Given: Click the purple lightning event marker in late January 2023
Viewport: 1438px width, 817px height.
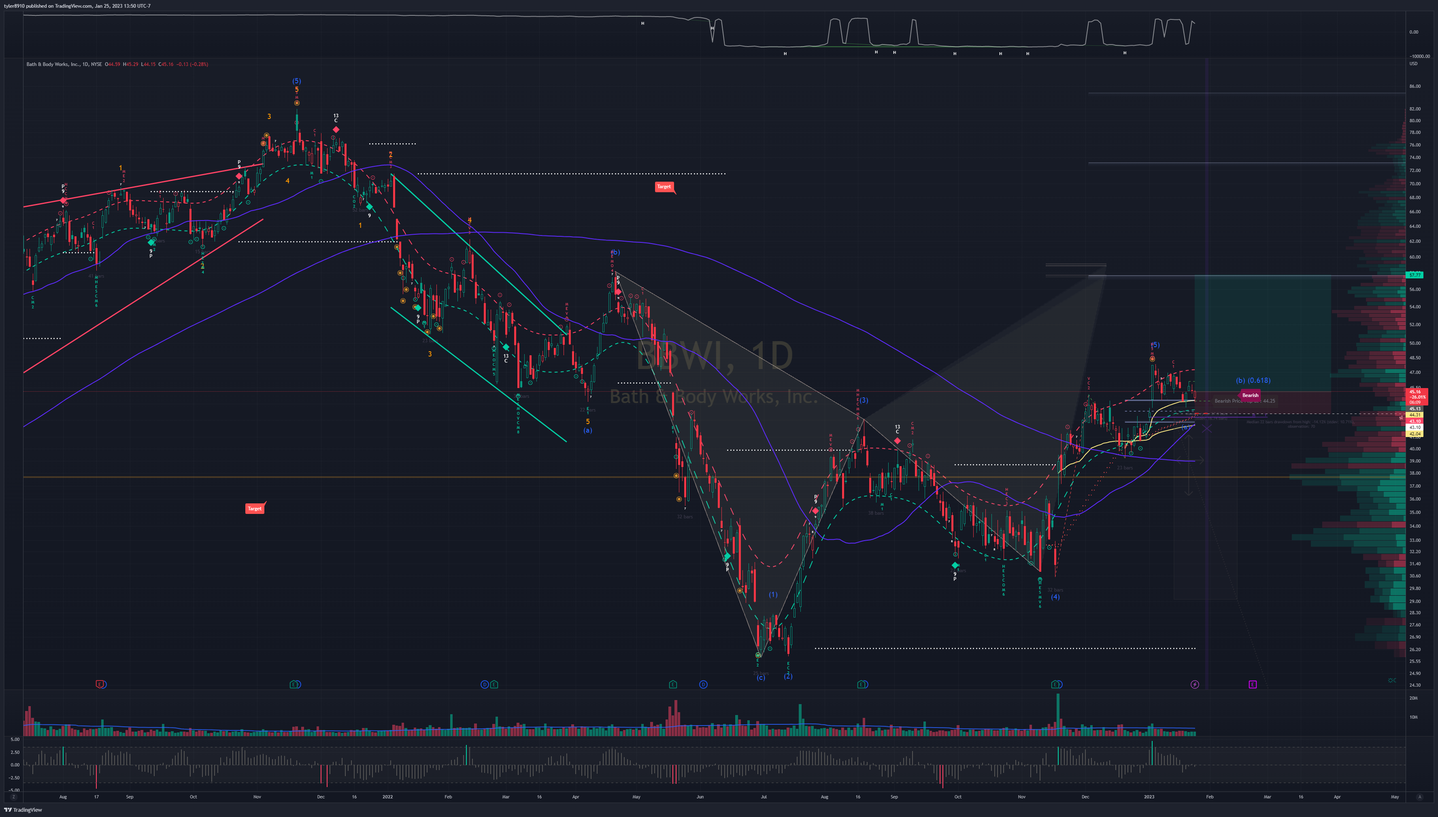Looking at the screenshot, I should tap(1195, 684).
